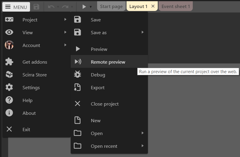Click the Scirra Store box icon

point(9,75)
